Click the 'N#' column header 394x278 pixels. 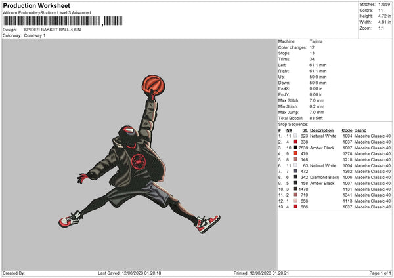point(289,130)
